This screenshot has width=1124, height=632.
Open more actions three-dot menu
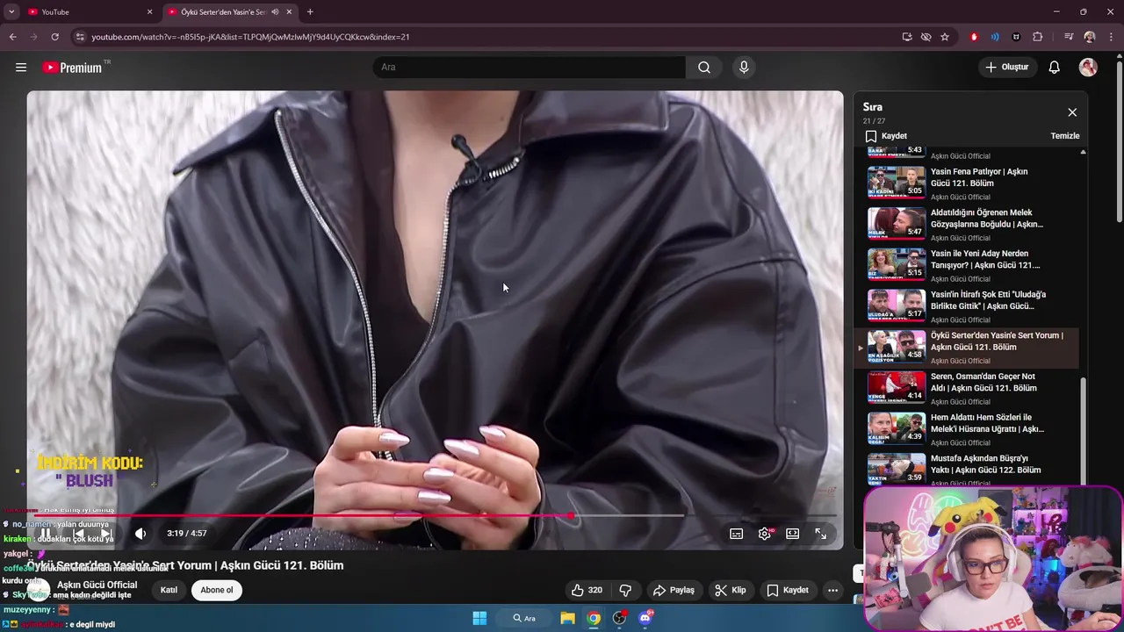[x=832, y=590]
